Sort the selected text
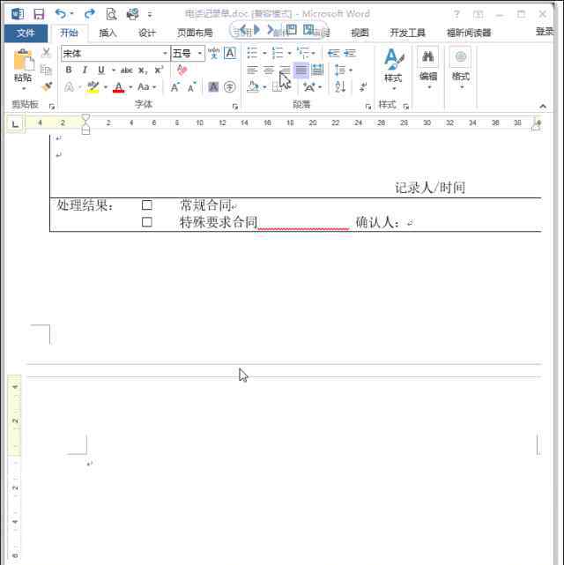The image size is (564, 565). (340, 87)
